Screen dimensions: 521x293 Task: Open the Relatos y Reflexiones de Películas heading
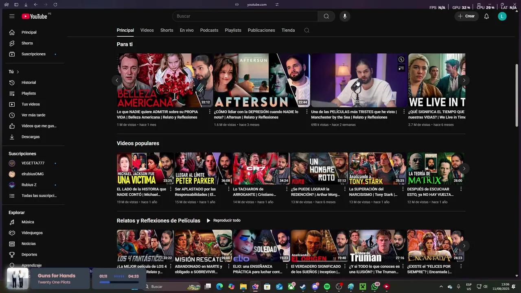[x=158, y=221]
